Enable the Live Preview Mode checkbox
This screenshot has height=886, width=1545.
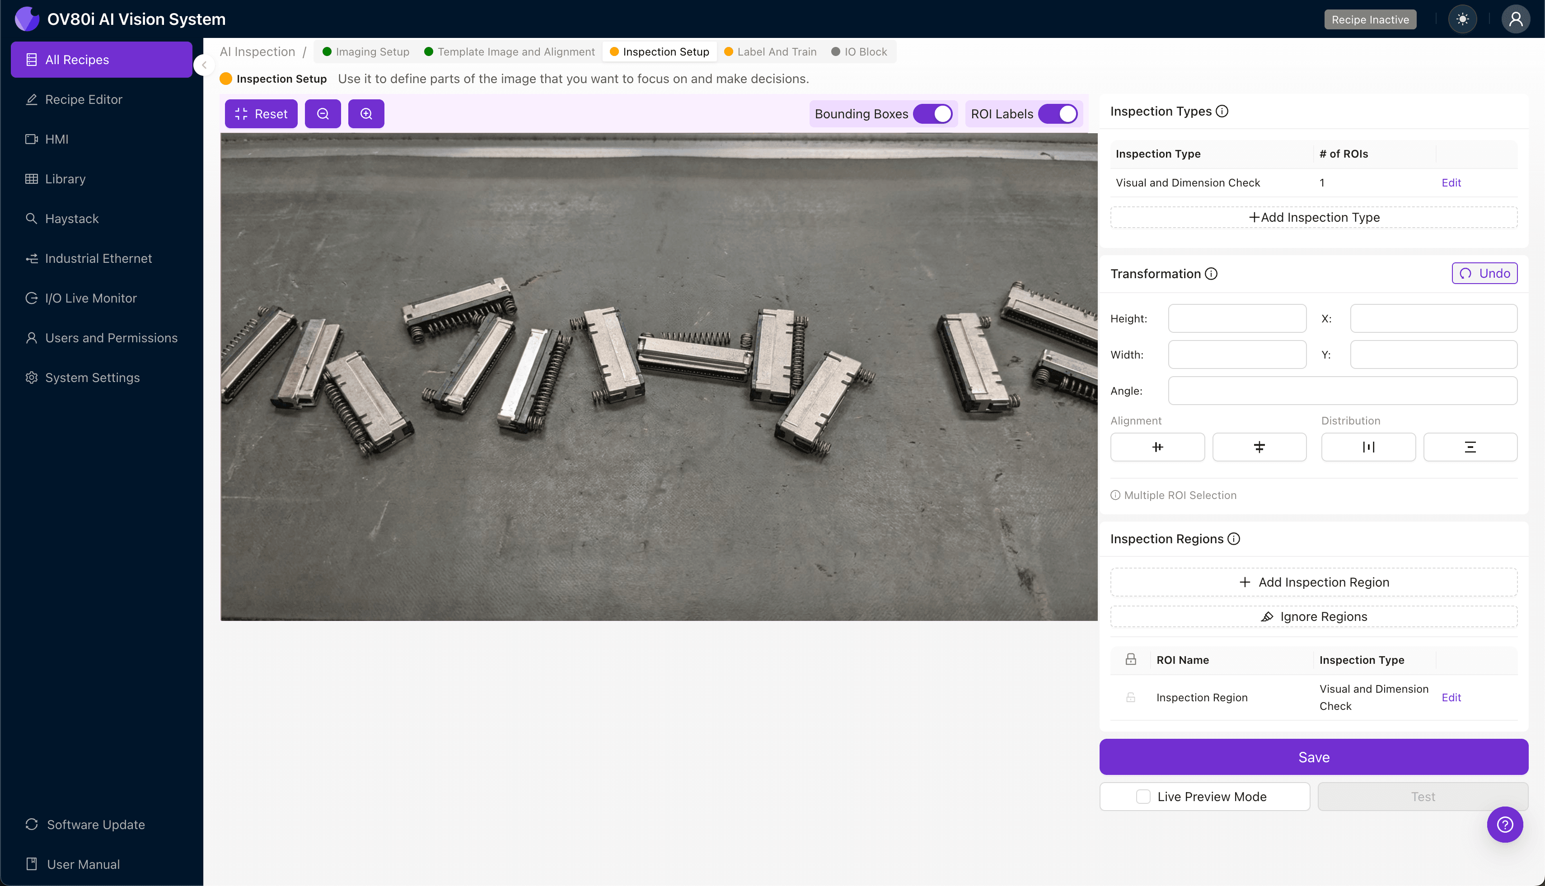[1142, 797]
